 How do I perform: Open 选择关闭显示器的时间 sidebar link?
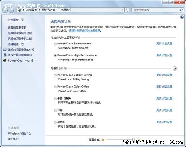(x=21, y=50)
